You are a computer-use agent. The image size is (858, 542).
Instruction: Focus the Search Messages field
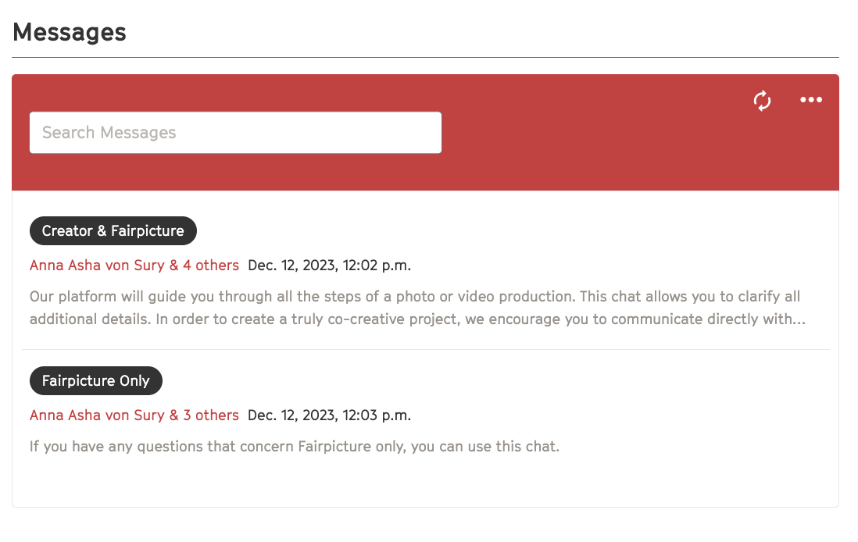(x=235, y=132)
